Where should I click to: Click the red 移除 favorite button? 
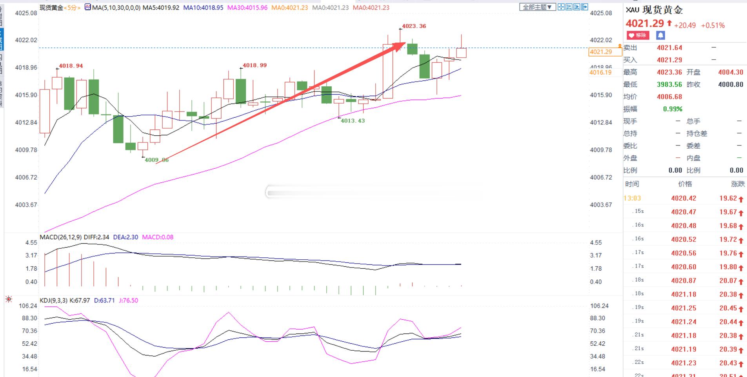pos(638,35)
